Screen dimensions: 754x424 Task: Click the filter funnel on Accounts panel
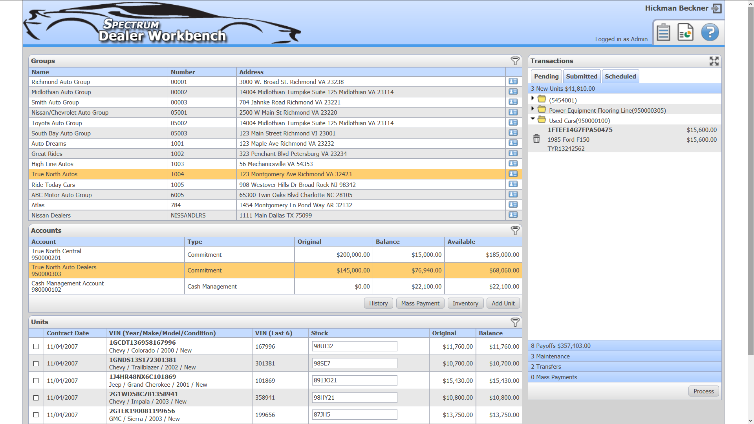515,231
